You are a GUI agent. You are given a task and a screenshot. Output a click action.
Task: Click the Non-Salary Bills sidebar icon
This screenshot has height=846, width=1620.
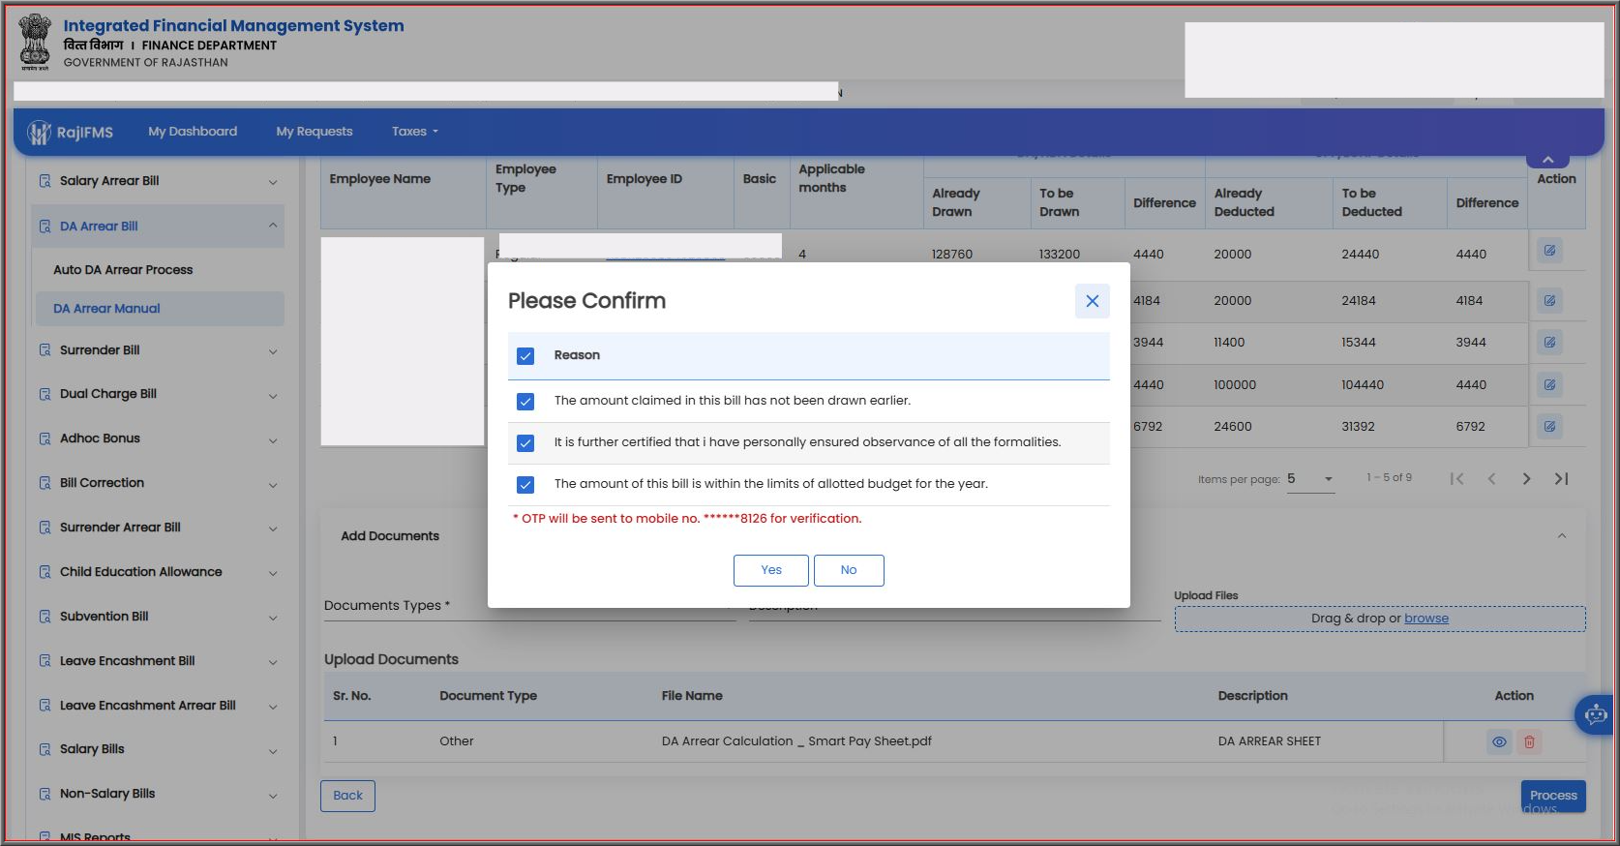(45, 794)
